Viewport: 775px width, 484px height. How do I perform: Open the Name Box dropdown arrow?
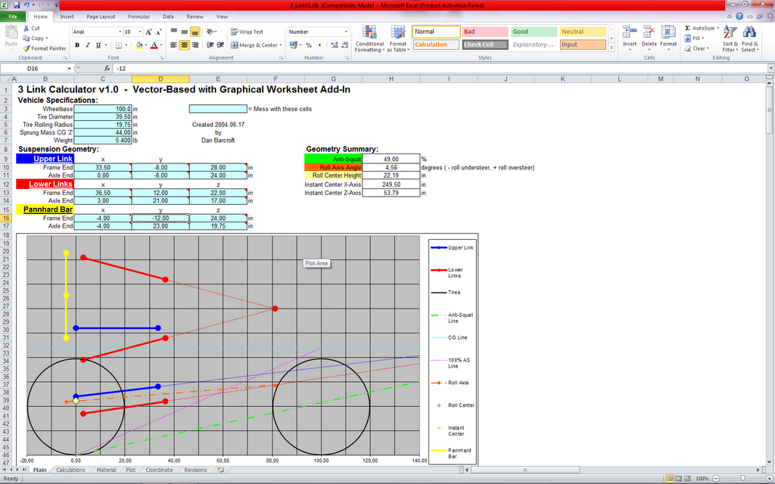[69, 68]
